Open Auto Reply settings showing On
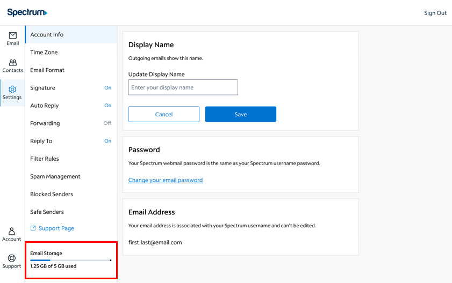Viewport: 452px width, 283px height. coord(70,106)
